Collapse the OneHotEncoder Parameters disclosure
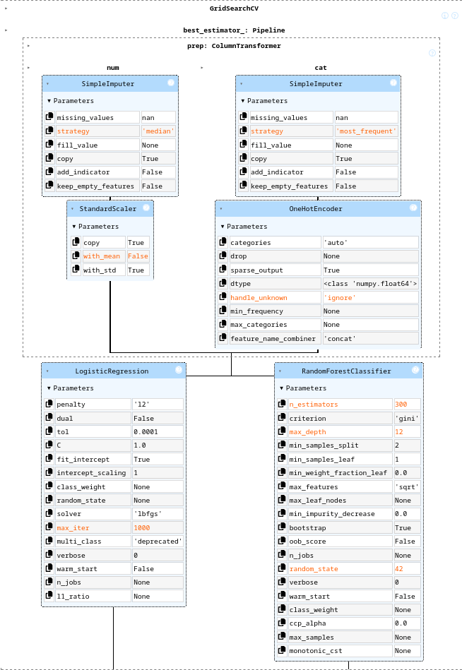 pyautogui.click(x=223, y=227)
